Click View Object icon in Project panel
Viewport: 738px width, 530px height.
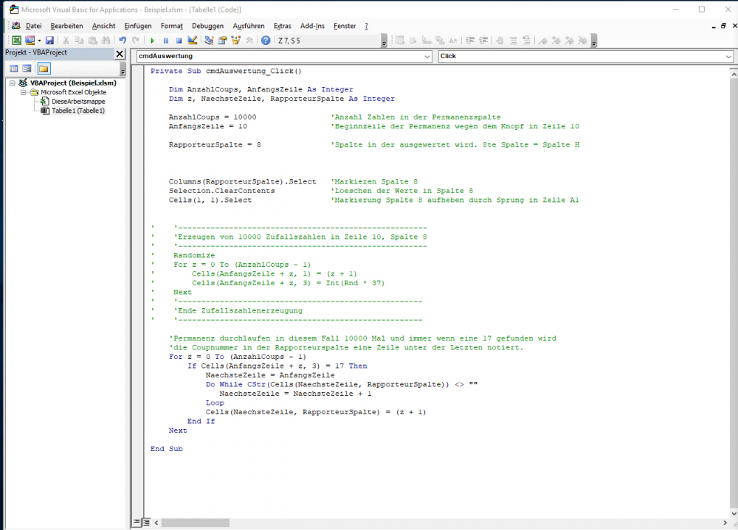(27, 69)
